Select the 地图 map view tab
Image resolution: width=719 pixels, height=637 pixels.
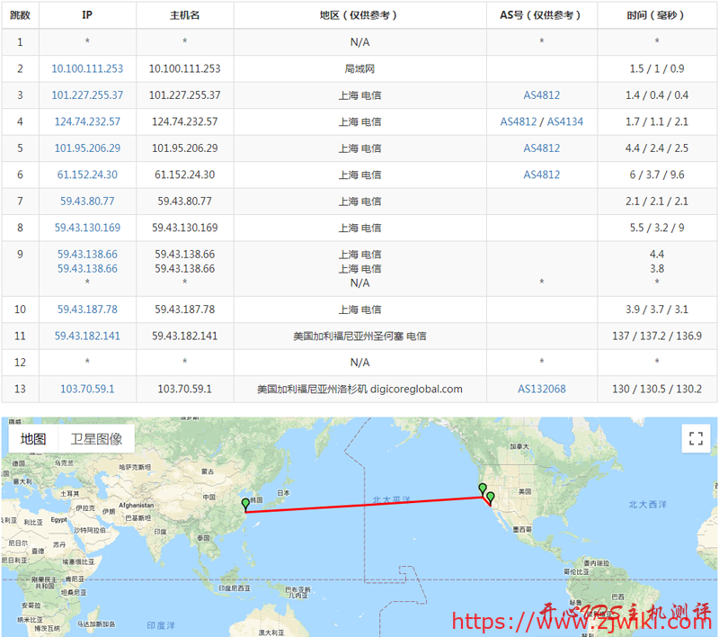(33, 439)
